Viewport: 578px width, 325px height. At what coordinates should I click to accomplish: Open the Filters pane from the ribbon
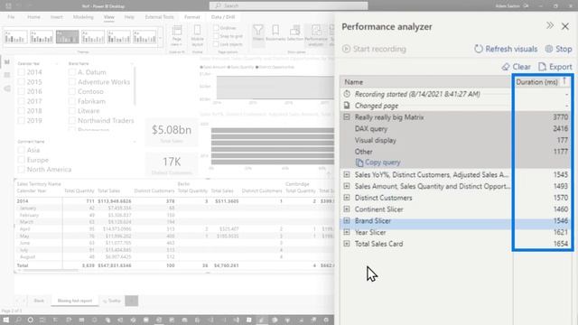coord(258,33)
